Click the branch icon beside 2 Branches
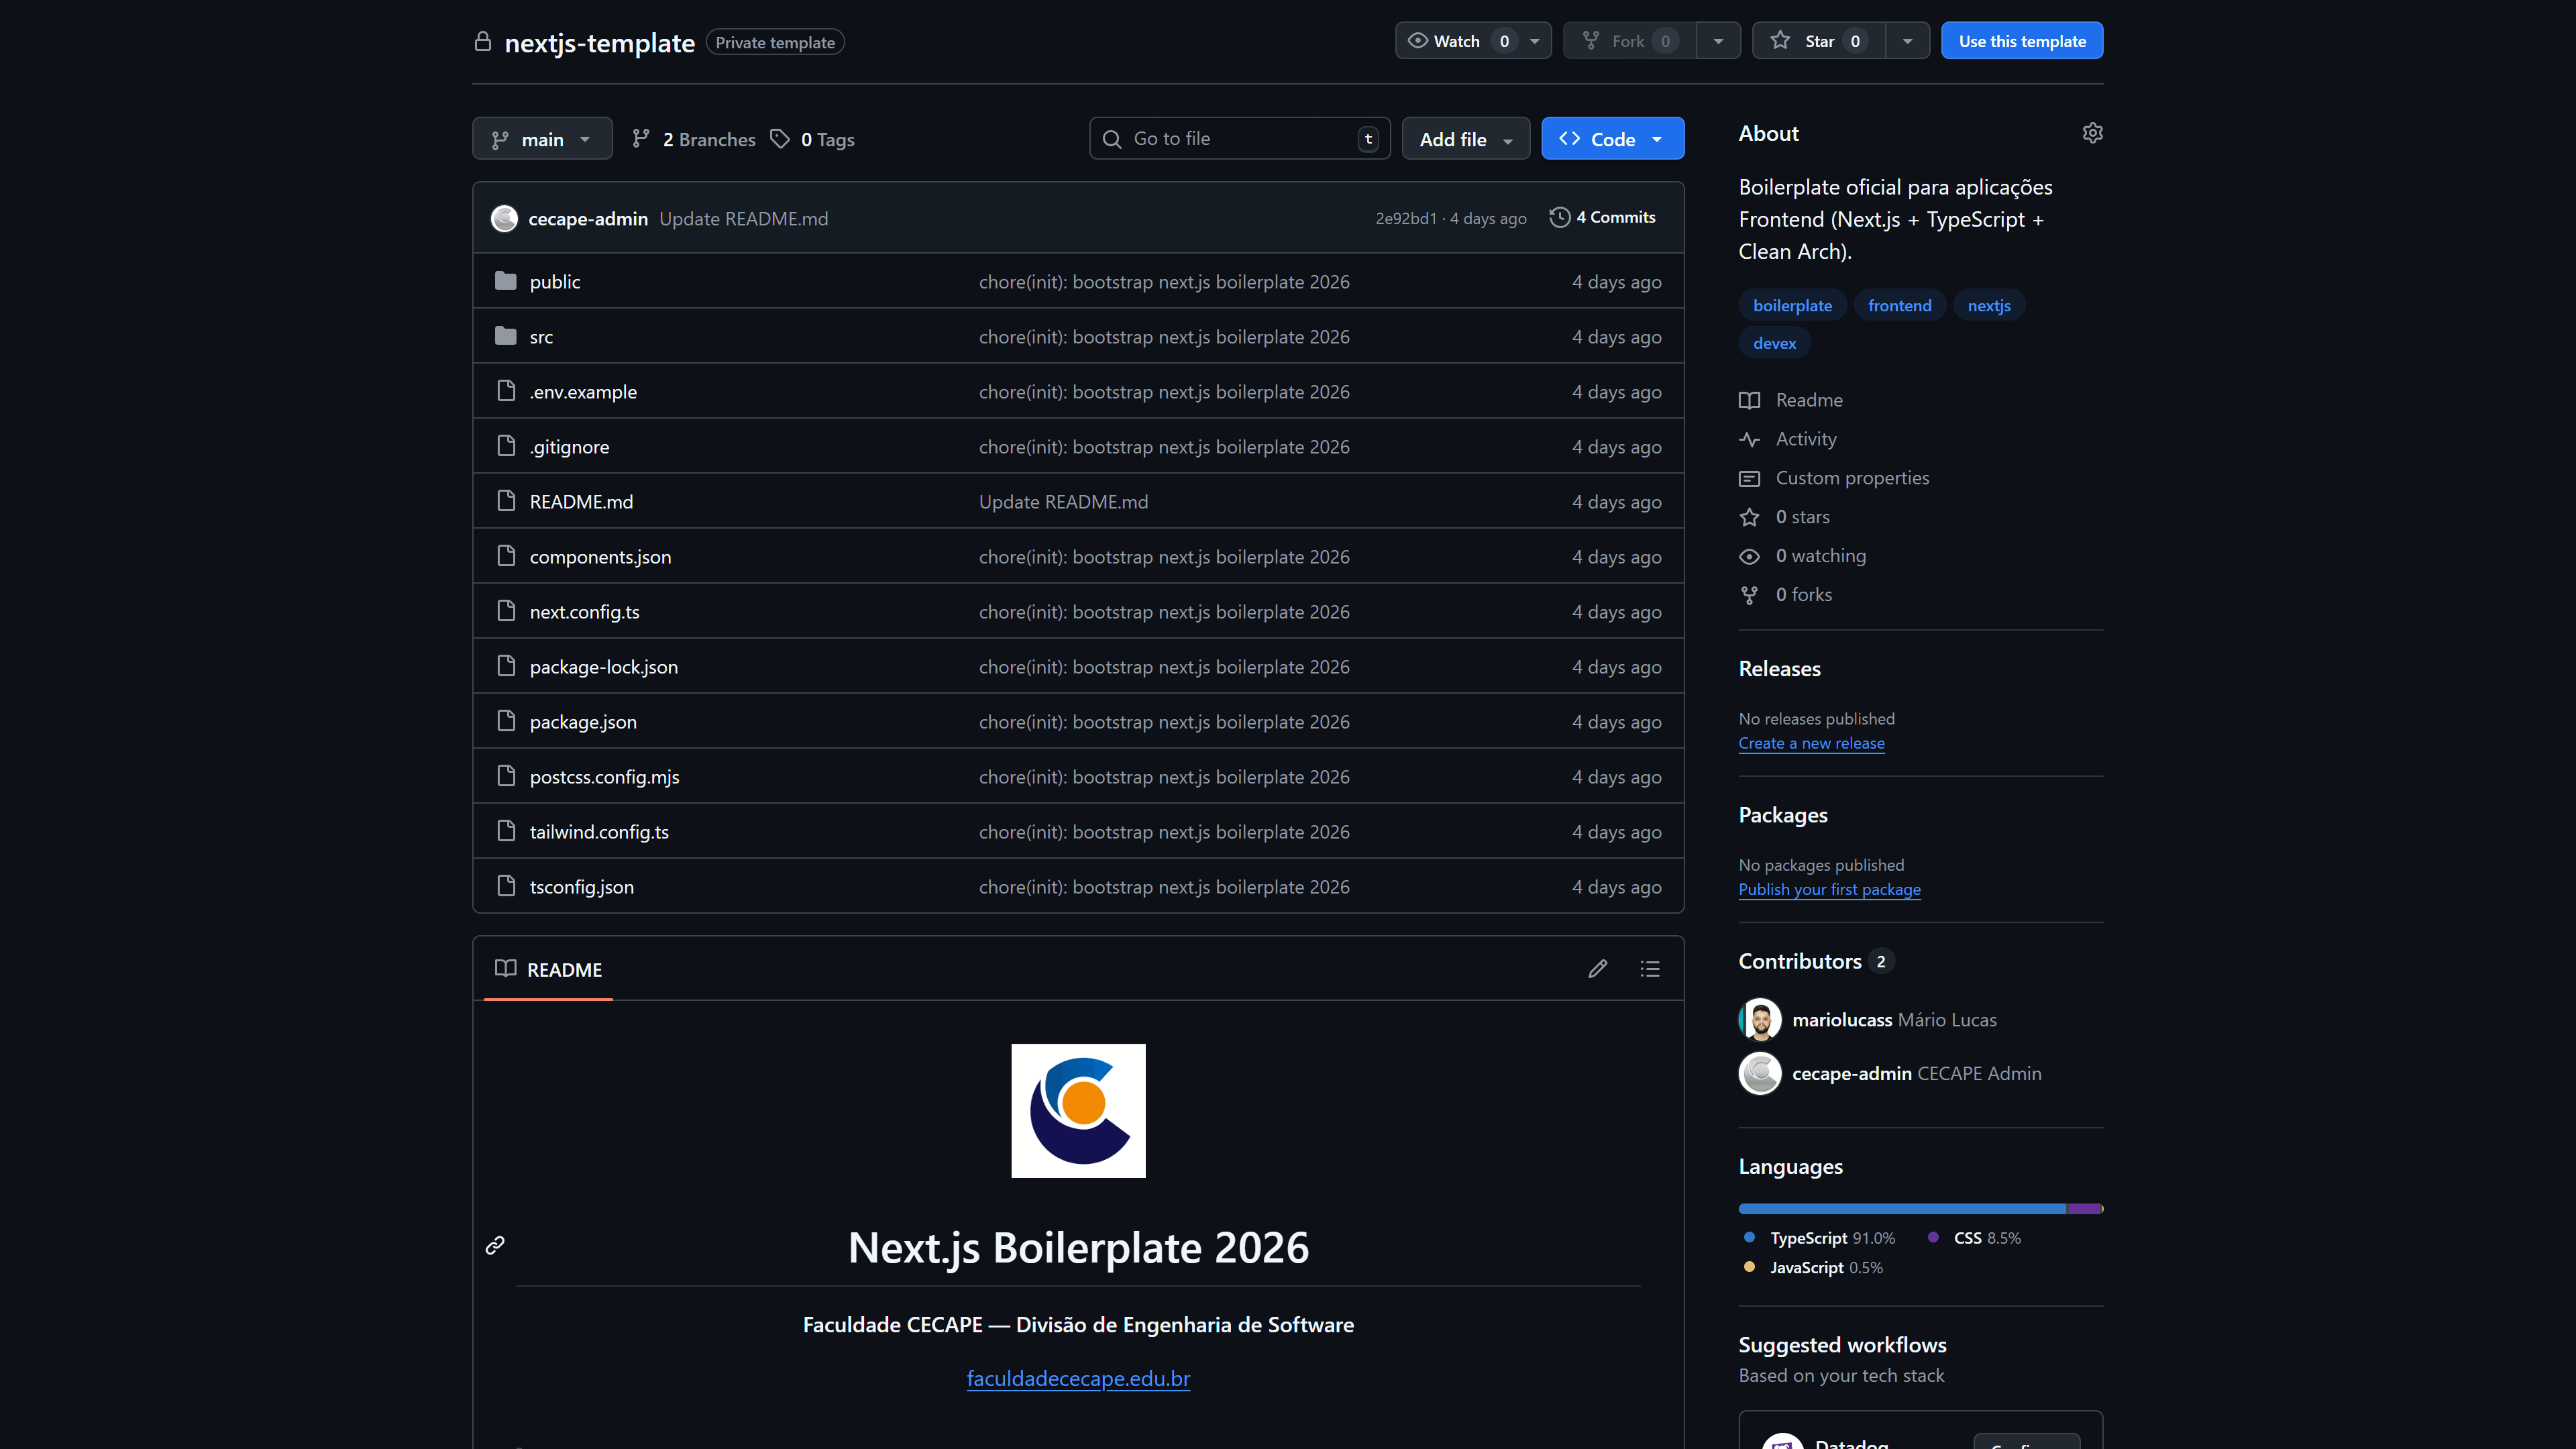The image size is (2576, 1449). coord(640,138)
